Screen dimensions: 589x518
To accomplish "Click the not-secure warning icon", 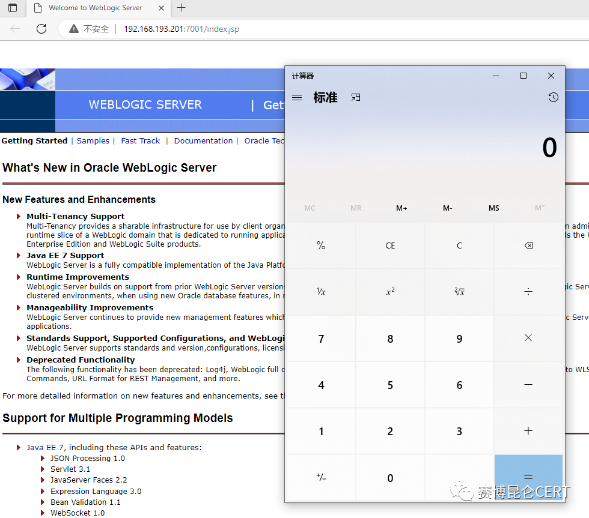I will (x=74, y=29).
